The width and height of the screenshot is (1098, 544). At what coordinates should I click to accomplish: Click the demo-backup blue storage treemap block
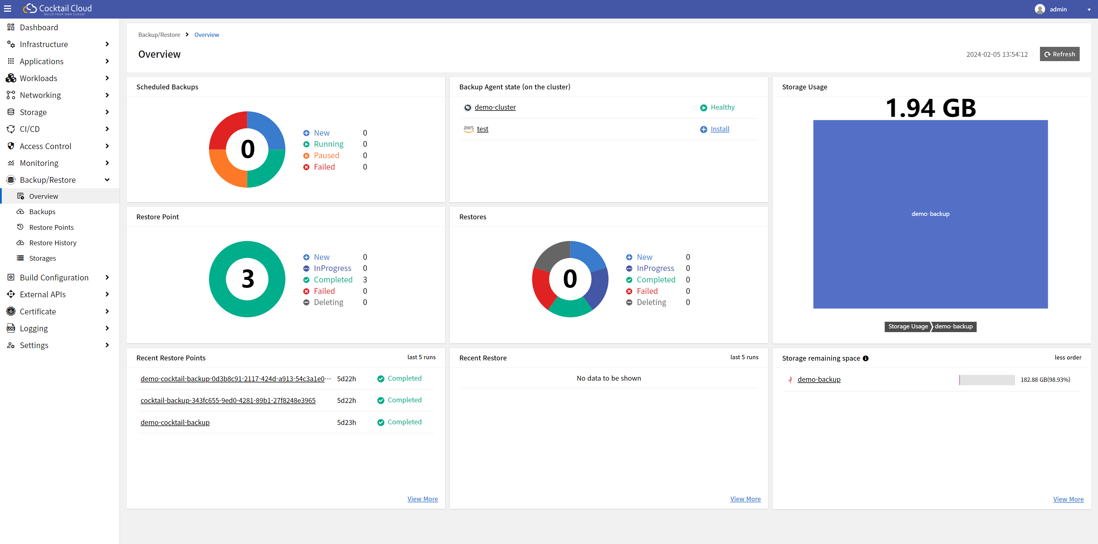point(930,214)
